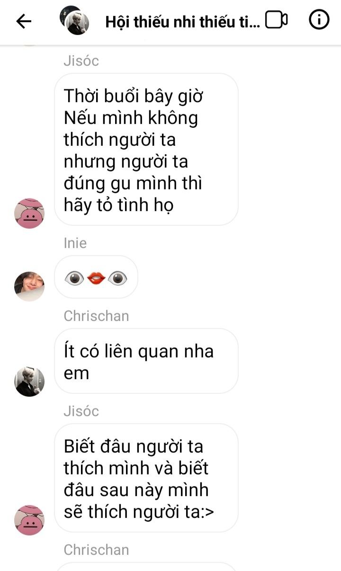The width and height of the screenshot is (341, 571).
Task: Open the group chat title "Hội thiếu nhi thiếu ti..."
Action: coord(182,22)
